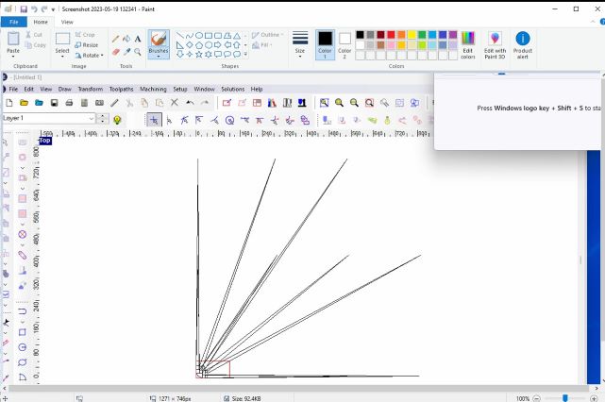Viewport: 605px width, 402px height.
Task: Select the Pencil tool in Paint
Action: [115, 39]
